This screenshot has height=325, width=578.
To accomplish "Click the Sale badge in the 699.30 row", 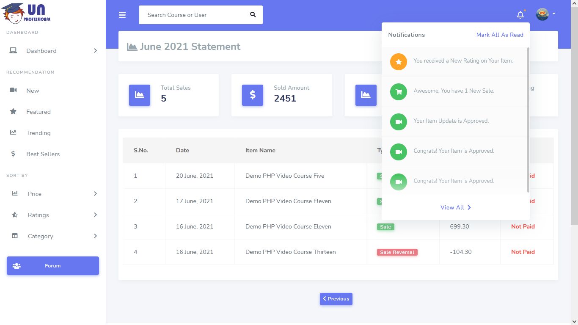I will tap(385, 227).
